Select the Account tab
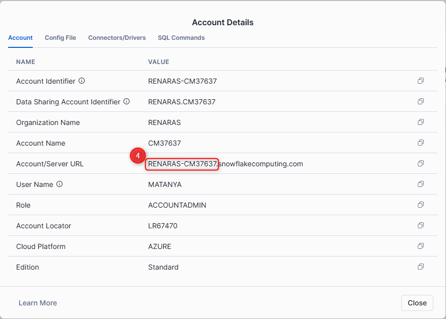Viewport: 446px width, 319px height. [20, 38]
